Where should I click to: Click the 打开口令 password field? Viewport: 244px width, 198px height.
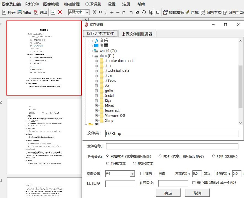[x=120, y=183]
